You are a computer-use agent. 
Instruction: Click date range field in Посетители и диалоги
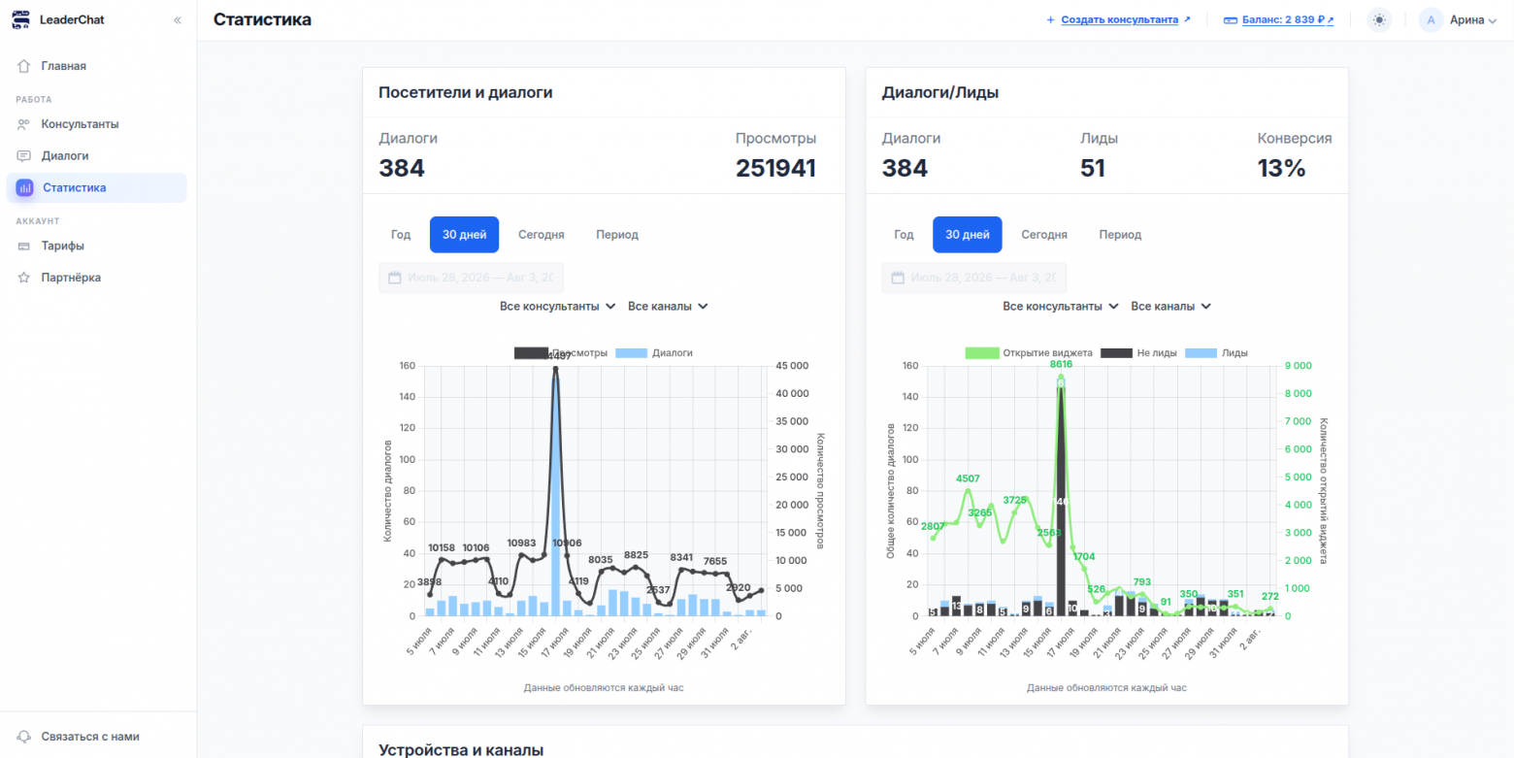(x=471, y=278)
